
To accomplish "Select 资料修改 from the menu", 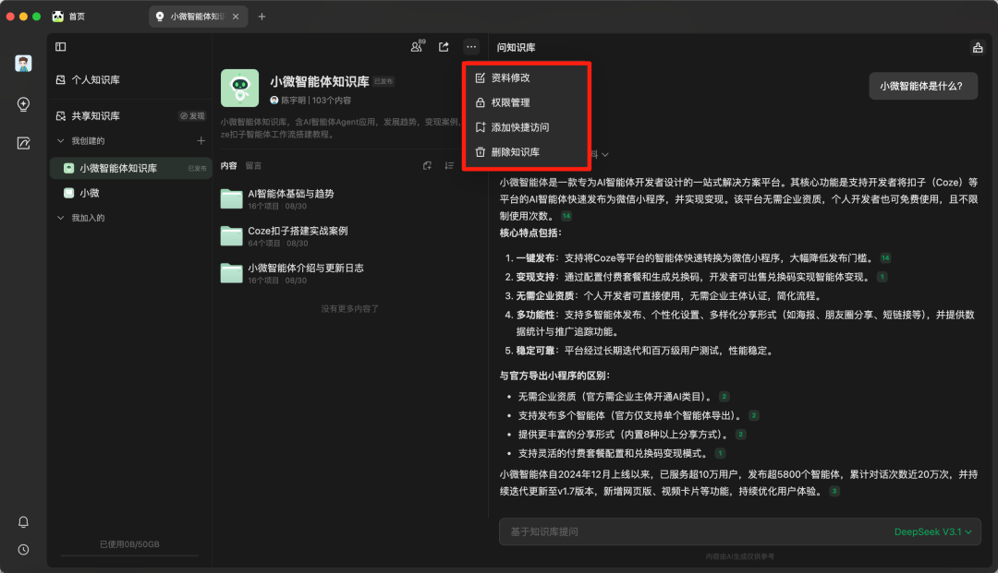I will point(510,78).
